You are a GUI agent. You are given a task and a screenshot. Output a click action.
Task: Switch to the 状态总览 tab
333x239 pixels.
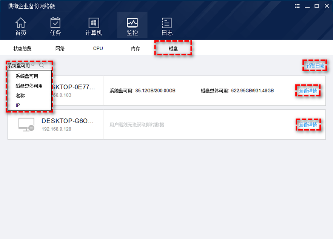point(22,49)
